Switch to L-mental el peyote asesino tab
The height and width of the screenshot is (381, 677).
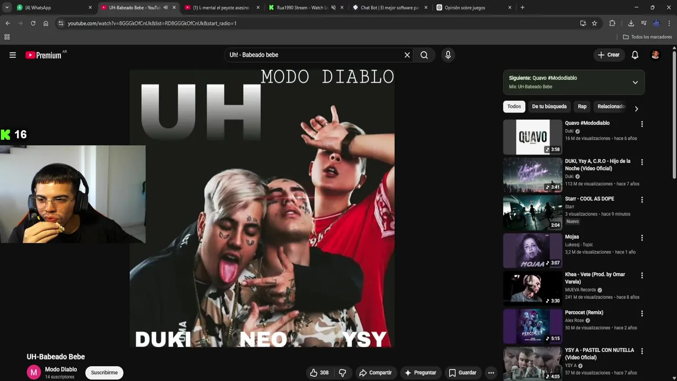[x=221, y=7]
